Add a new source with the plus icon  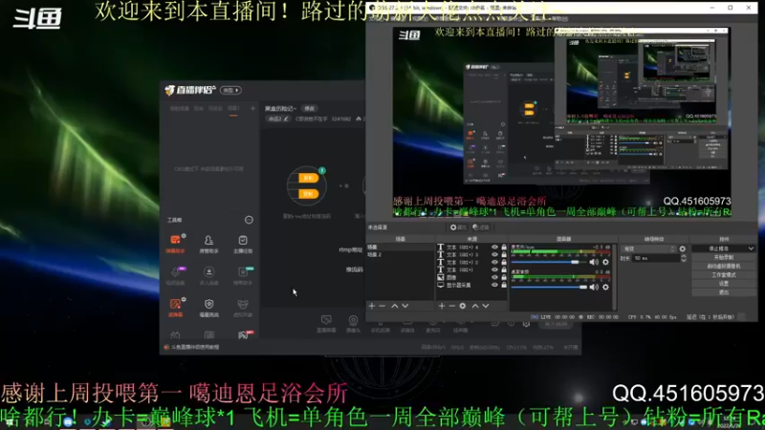pos(442,306)
